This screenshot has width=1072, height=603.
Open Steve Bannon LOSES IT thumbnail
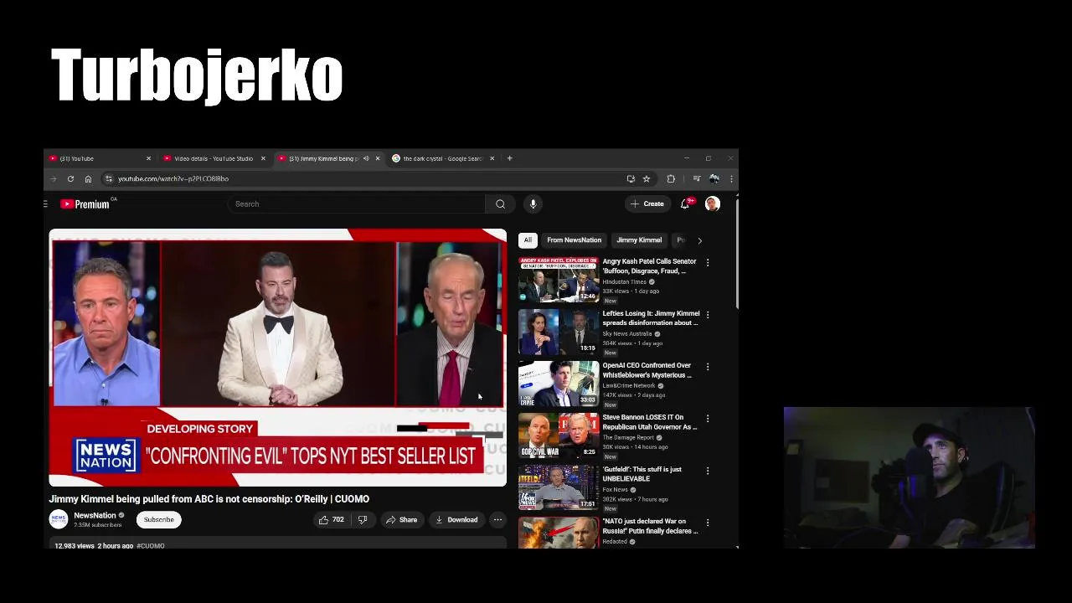click(559, 435)
